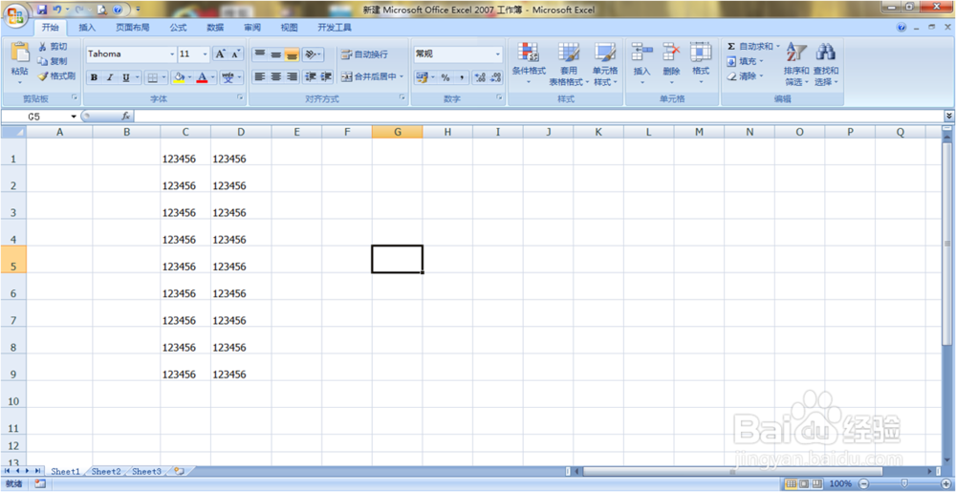
Task: Open the 格式 cell format menu
Action: pyautogui.click(x=701, y=64)
